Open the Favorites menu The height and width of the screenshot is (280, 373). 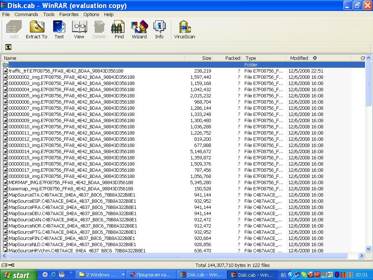[69, 15]
